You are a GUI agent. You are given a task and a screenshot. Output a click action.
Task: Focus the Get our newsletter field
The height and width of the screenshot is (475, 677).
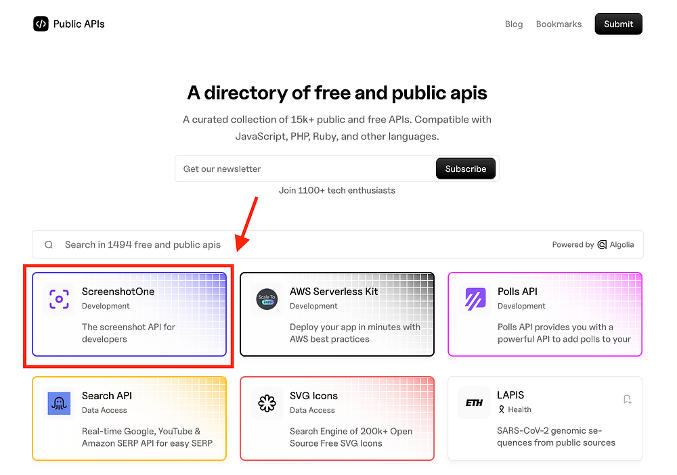pos(305,168)
